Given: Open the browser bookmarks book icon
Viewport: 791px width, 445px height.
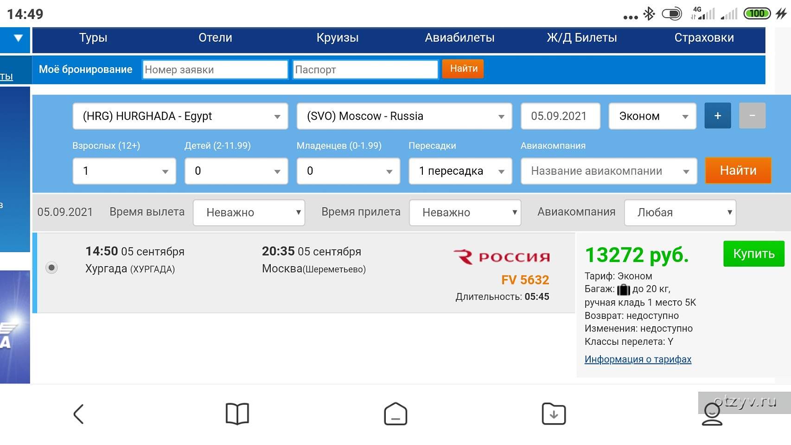Looking at the screenshot, I should (237, 414).
